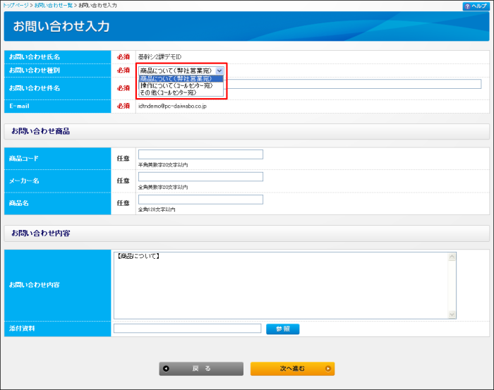Click scroll down arrow in content textarea

pyautogui.click(x=452, y=314)
